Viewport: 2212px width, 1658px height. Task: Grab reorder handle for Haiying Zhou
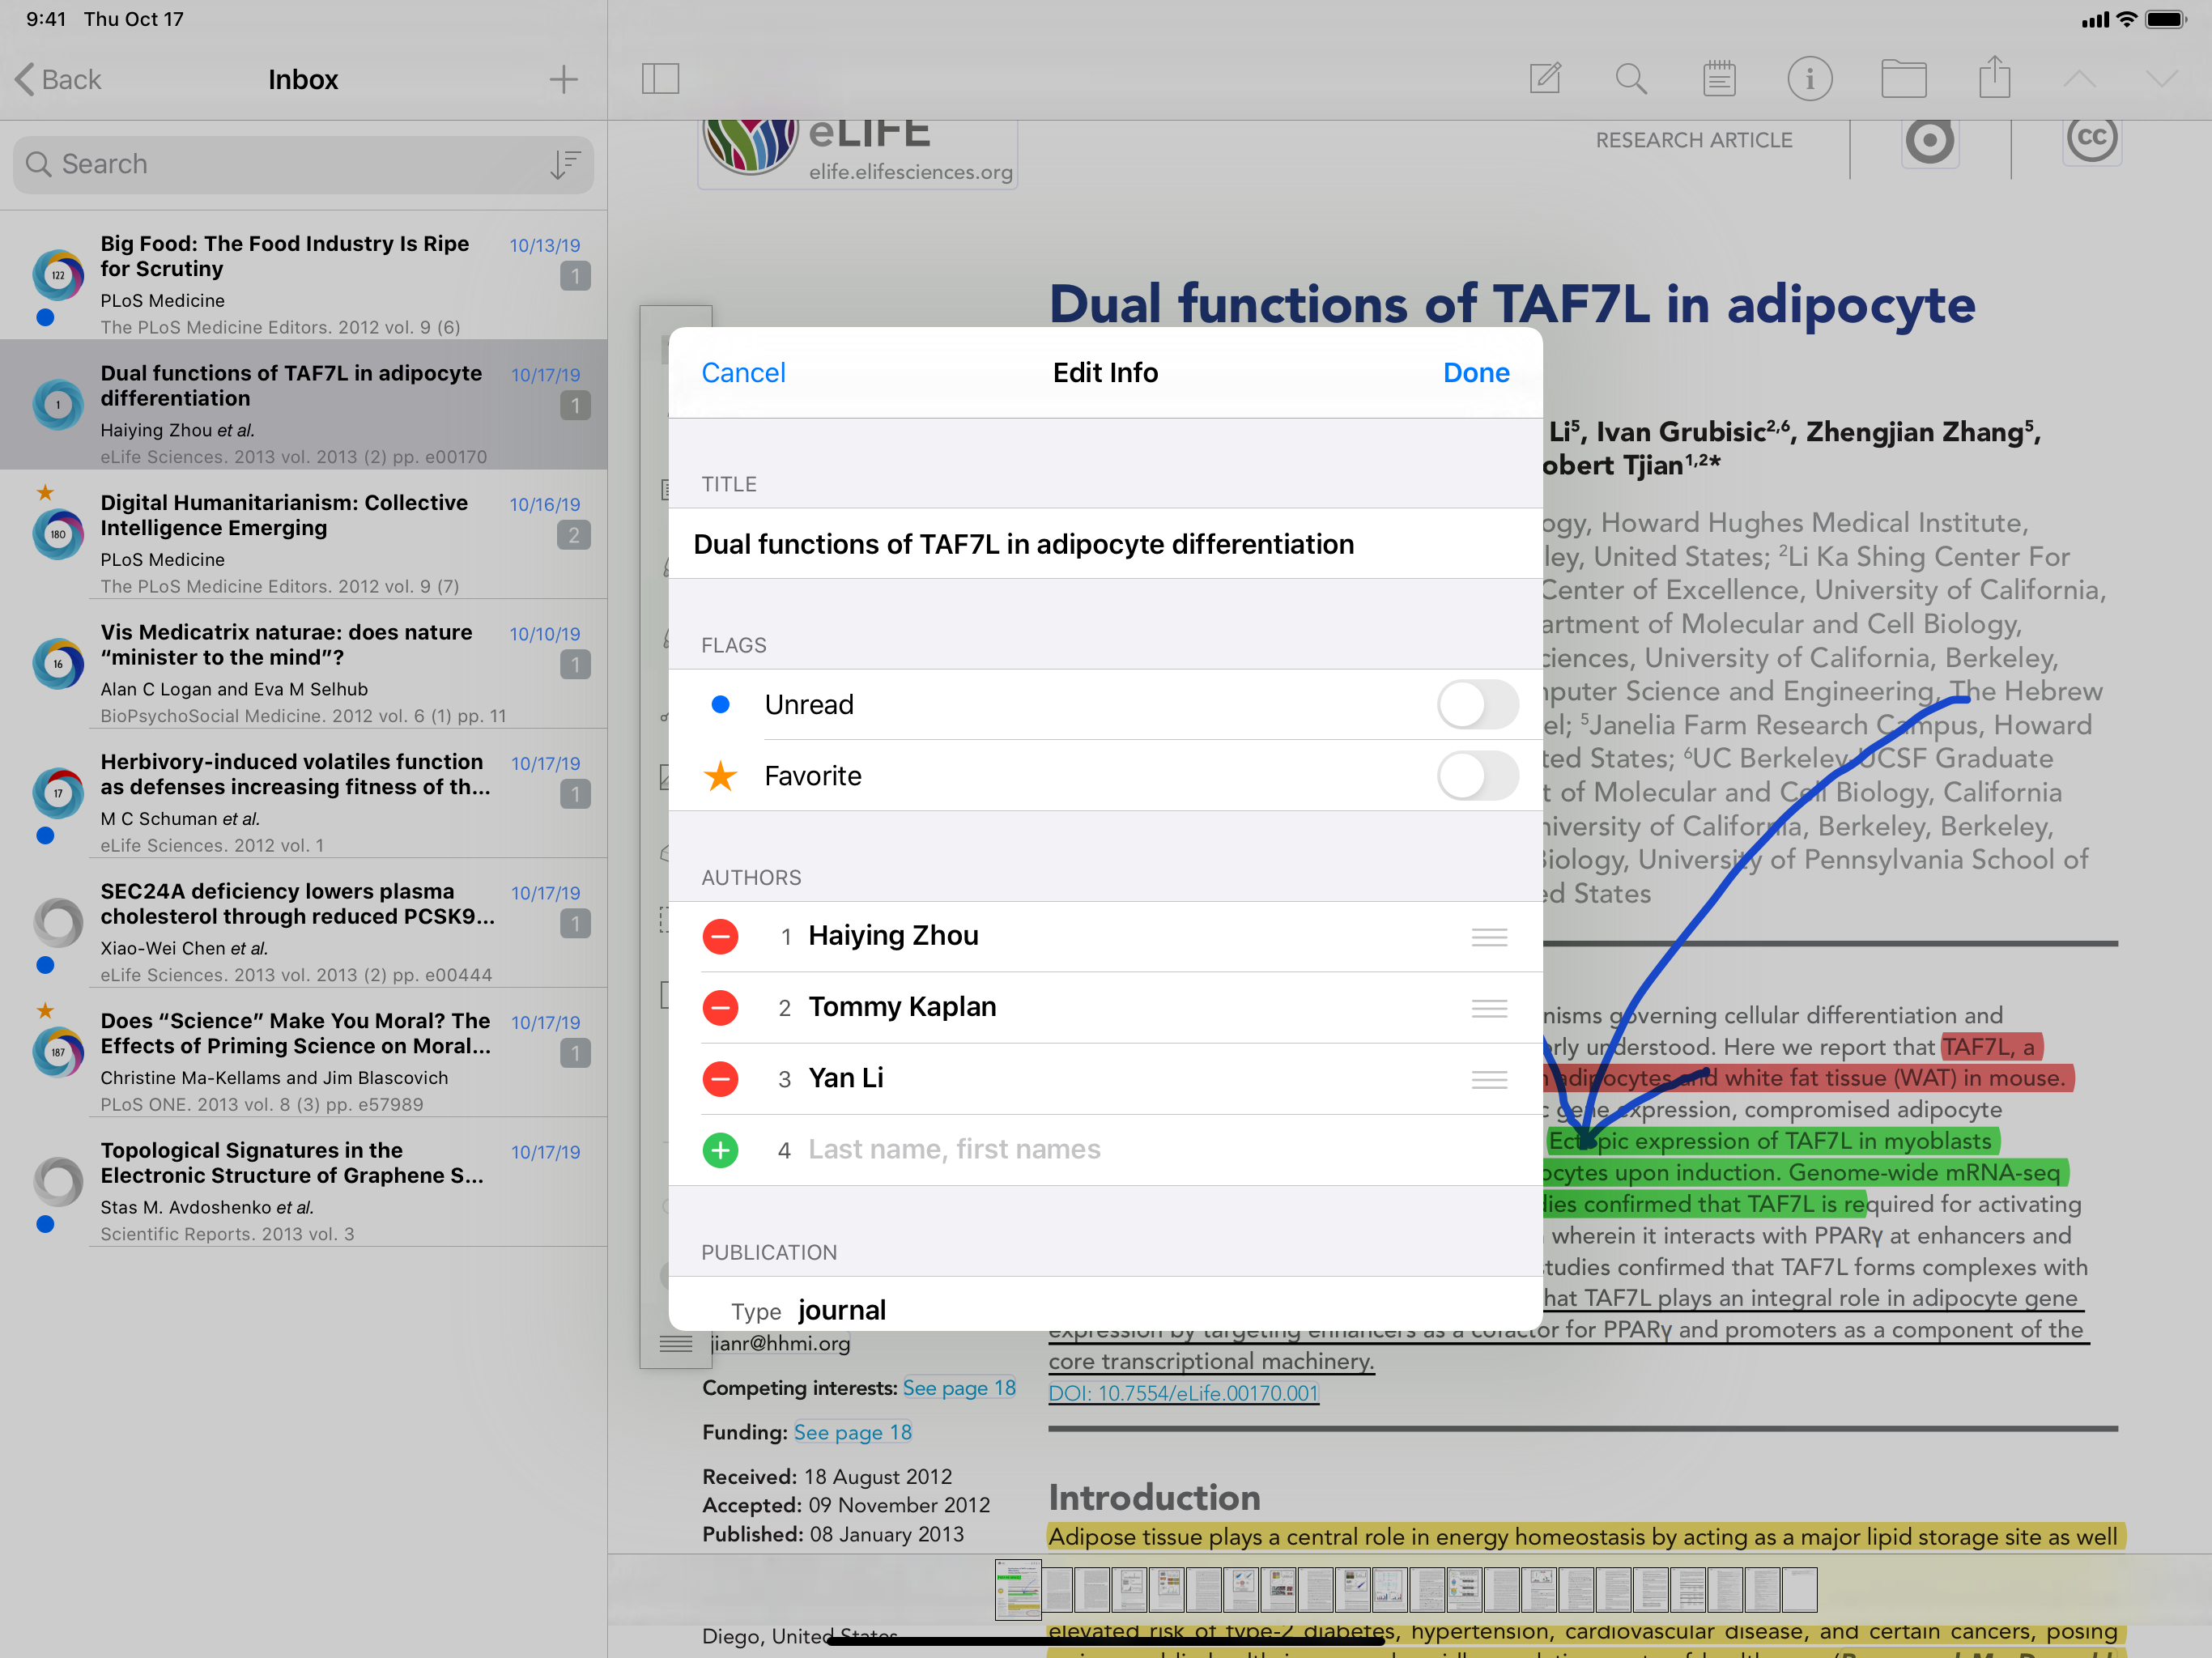(1489, 937)
